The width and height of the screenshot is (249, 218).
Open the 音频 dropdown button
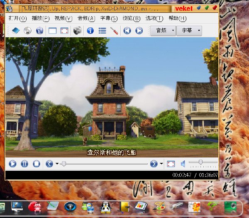point(163,31)
